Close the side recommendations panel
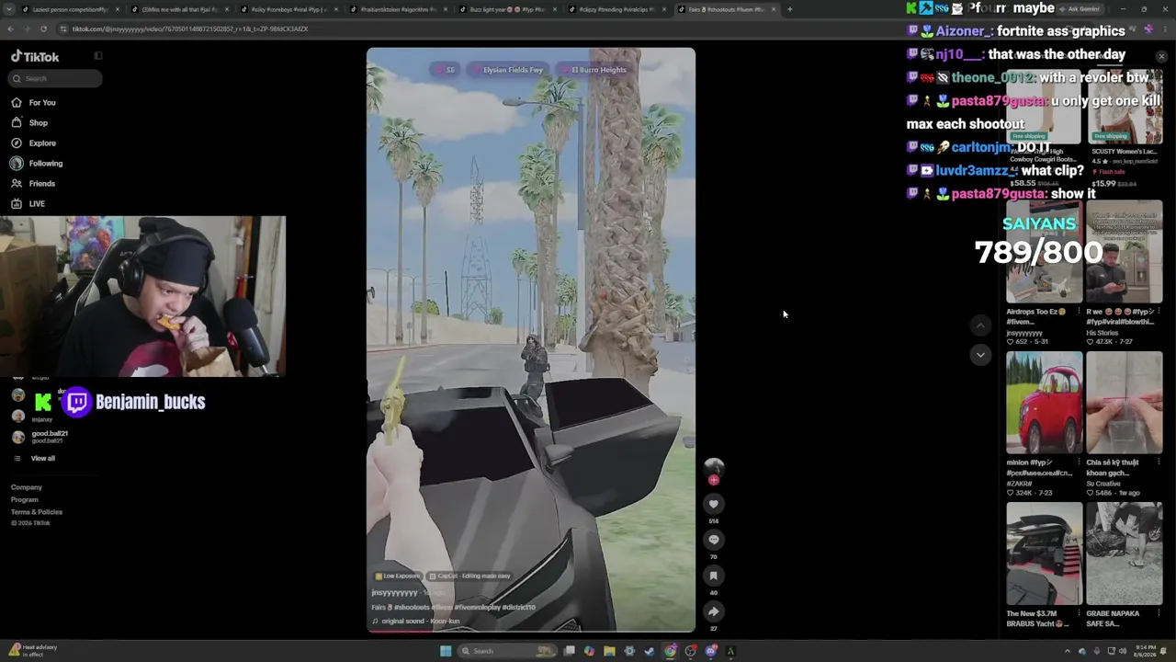This screenshot has height=662, width=1176. pos(1161,57)
